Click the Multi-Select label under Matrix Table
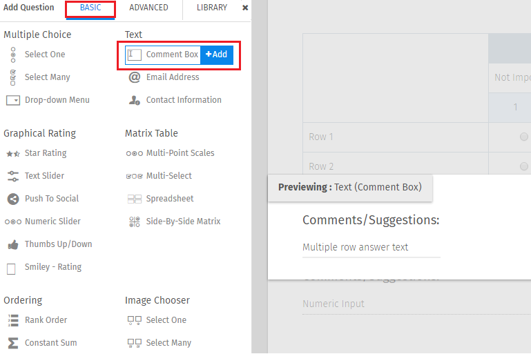 169,176
